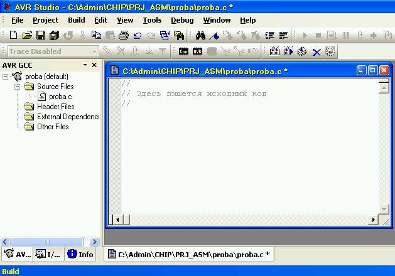Click editor horizontal scrollbar left arrow
395x276 pixels.
click(117, 220)
